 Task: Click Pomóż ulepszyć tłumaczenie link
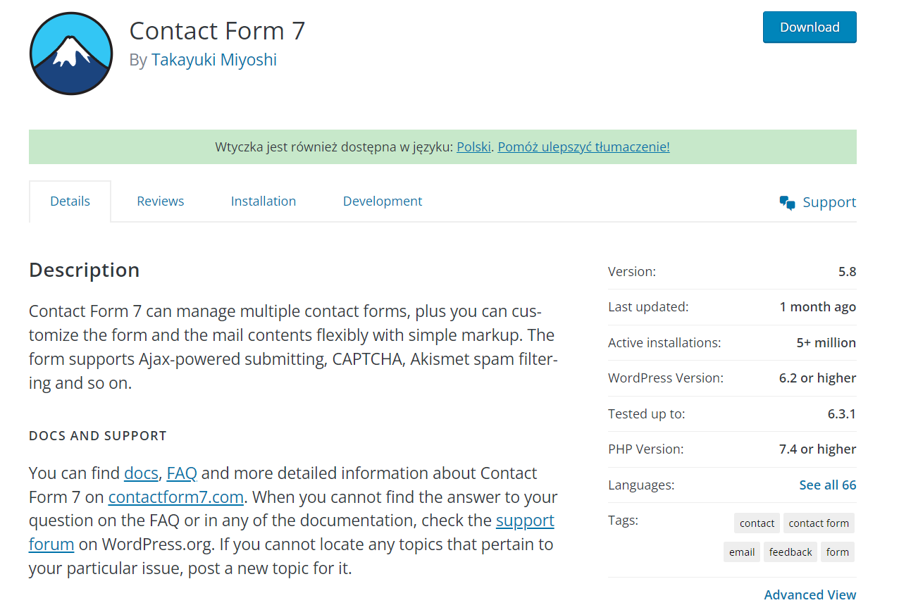pos(583,147)
